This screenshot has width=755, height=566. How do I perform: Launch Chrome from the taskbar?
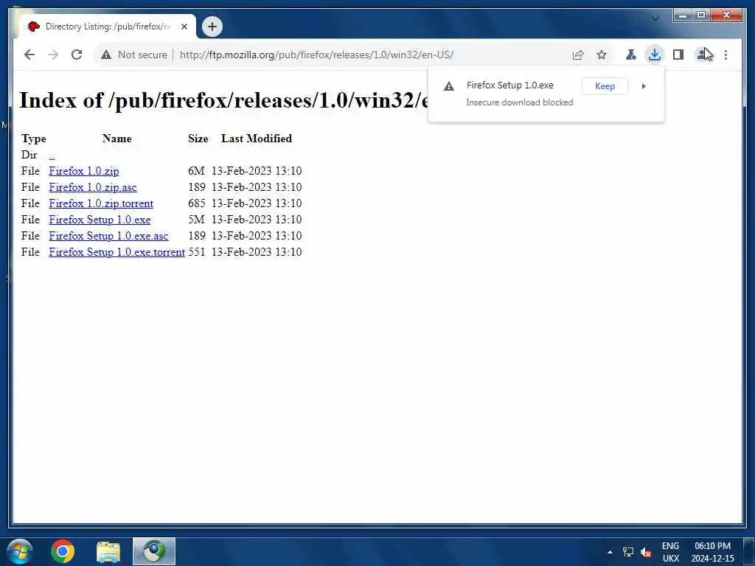[x=63, y=551]
